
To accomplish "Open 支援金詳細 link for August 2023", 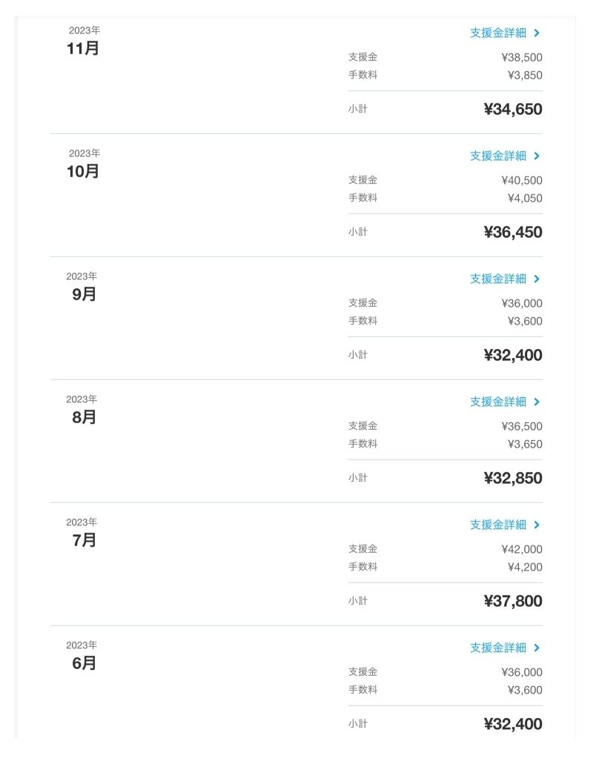I will (x=497, y=402).
